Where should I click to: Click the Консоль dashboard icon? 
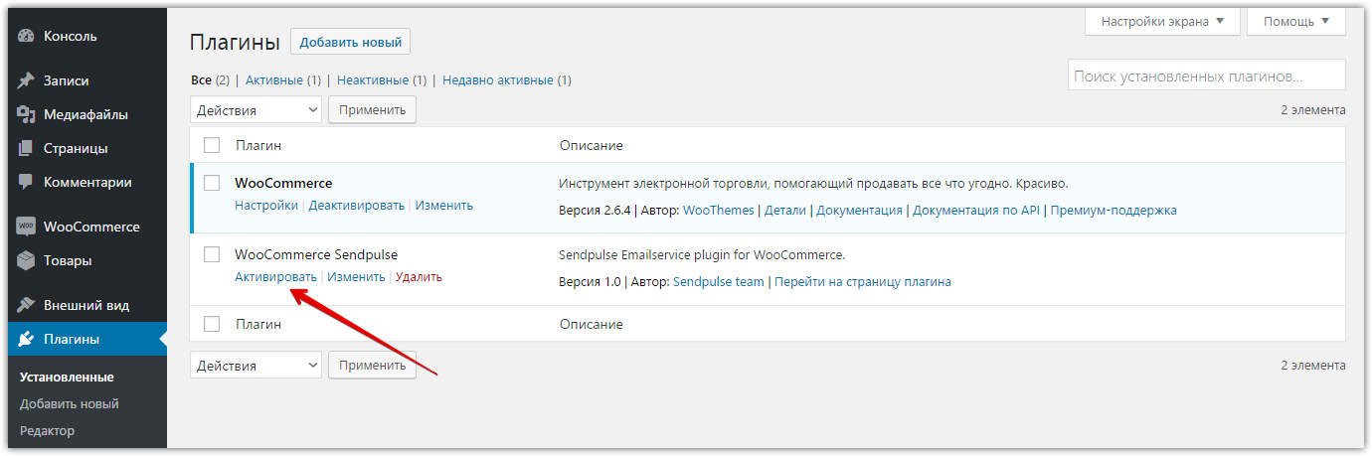[x=27, y=37]
